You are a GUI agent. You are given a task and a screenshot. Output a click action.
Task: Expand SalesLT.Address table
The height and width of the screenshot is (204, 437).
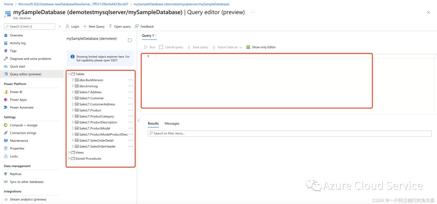click(x=73, y=92)
